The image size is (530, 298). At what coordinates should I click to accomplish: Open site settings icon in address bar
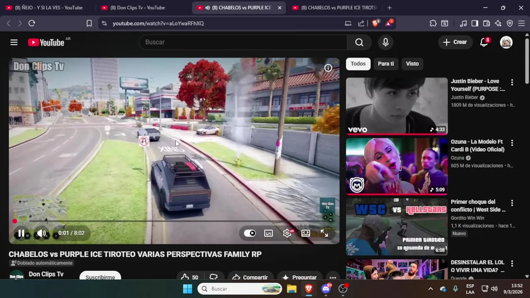pyautogui.click(x=104, y=24)
